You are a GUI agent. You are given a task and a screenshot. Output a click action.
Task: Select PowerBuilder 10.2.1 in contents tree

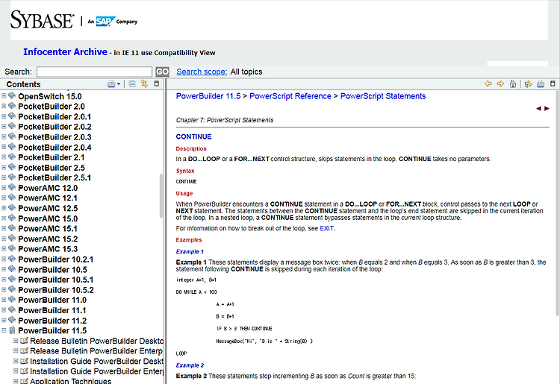pyautogui.click(x=56, y=259)
